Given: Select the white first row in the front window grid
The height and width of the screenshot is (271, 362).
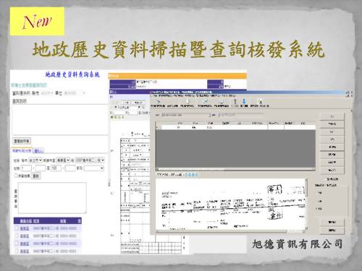Looking at the screenshot, I should (235, 127).
